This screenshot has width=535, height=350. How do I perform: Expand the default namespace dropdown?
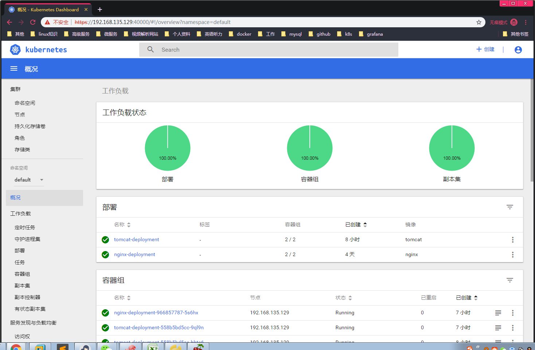(29, 180)
